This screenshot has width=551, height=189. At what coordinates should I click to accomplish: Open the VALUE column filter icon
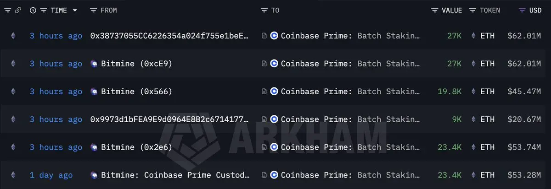(x=435, y=10)
